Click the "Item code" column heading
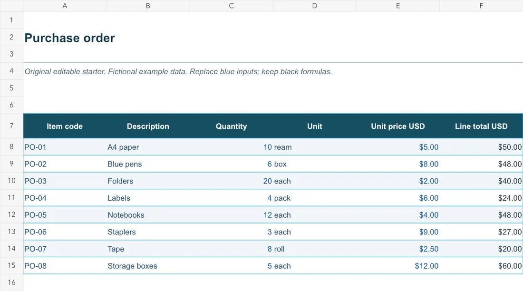The height and width of the screenshot is (291, 523). [65, 126]
